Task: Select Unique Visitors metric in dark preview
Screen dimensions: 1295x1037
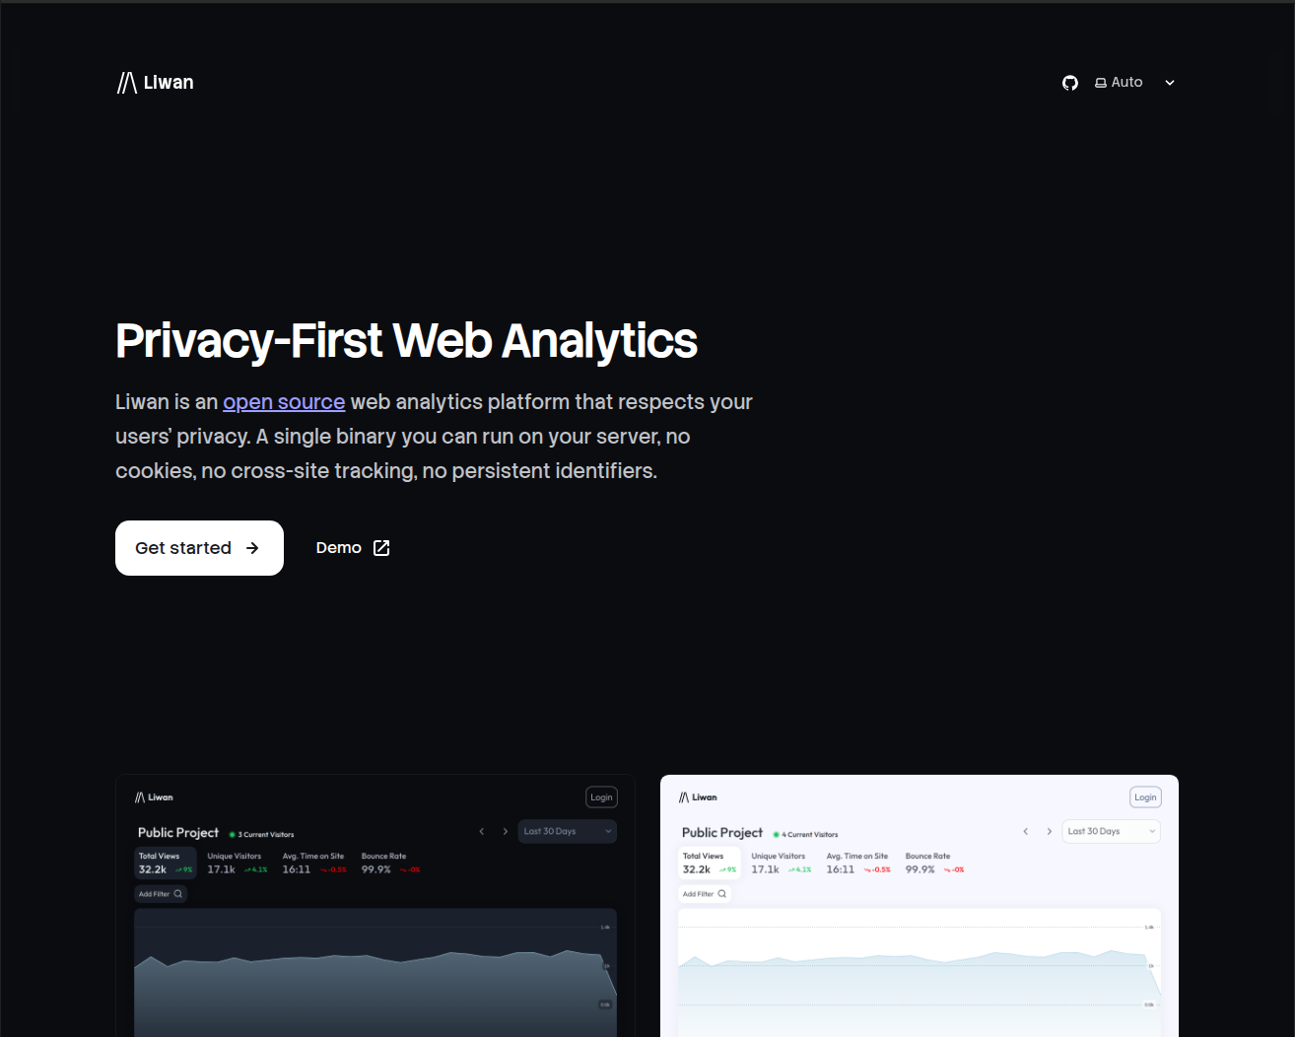Action: (238, 864)
